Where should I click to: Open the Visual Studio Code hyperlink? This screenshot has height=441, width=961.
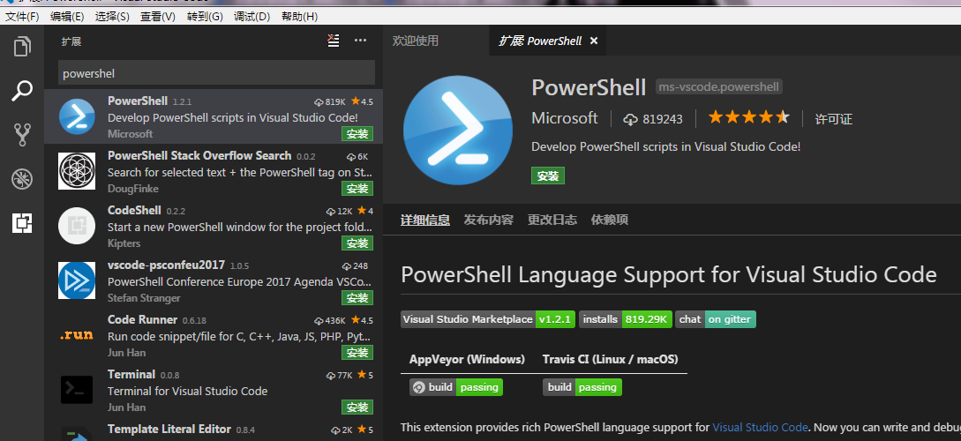[x=760, y=427]
